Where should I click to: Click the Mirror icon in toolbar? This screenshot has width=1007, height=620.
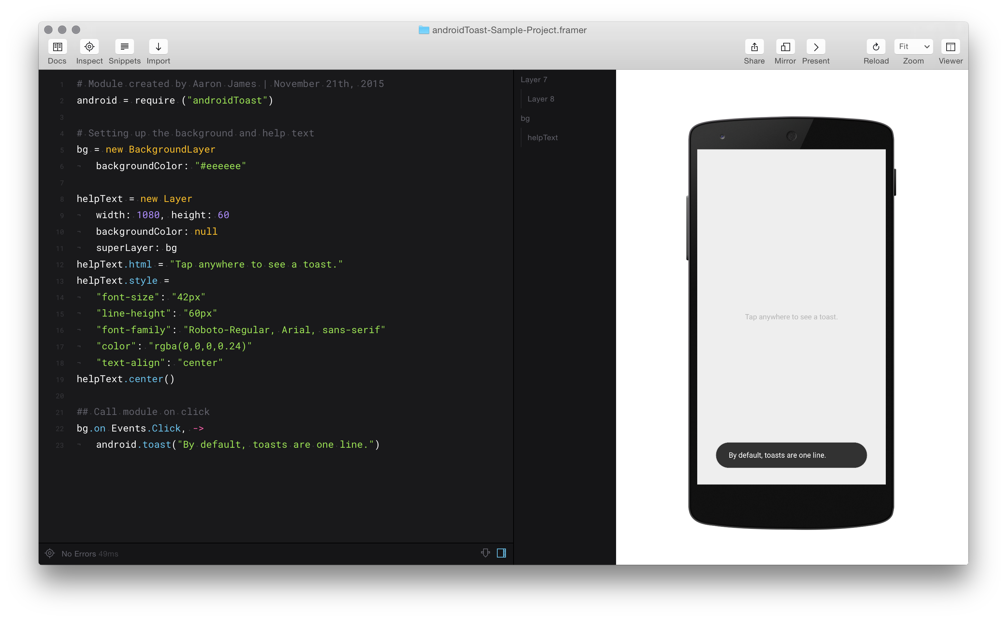click(785, 47)
